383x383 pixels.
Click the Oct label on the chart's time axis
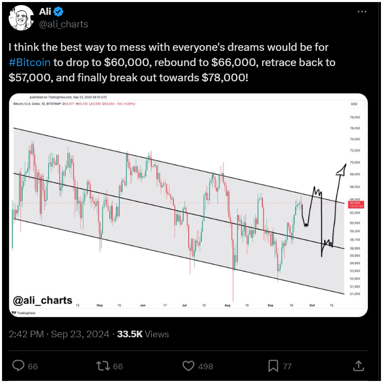tap(312, 305)
